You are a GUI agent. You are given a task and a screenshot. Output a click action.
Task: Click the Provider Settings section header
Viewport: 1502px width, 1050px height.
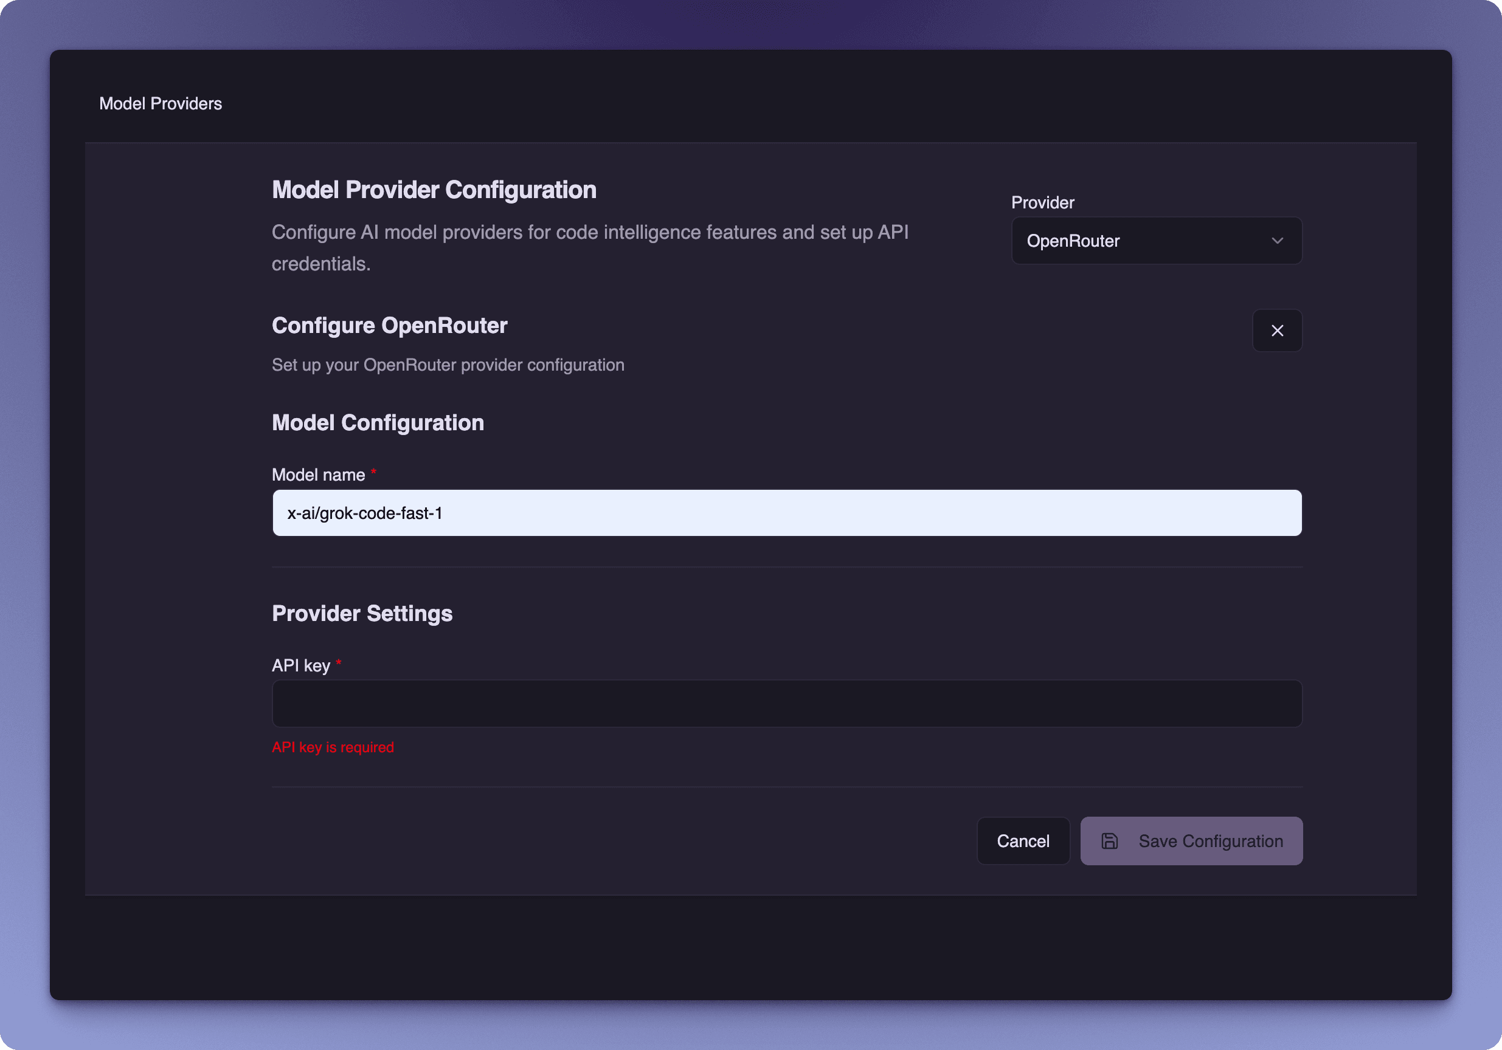click(362, 612)
